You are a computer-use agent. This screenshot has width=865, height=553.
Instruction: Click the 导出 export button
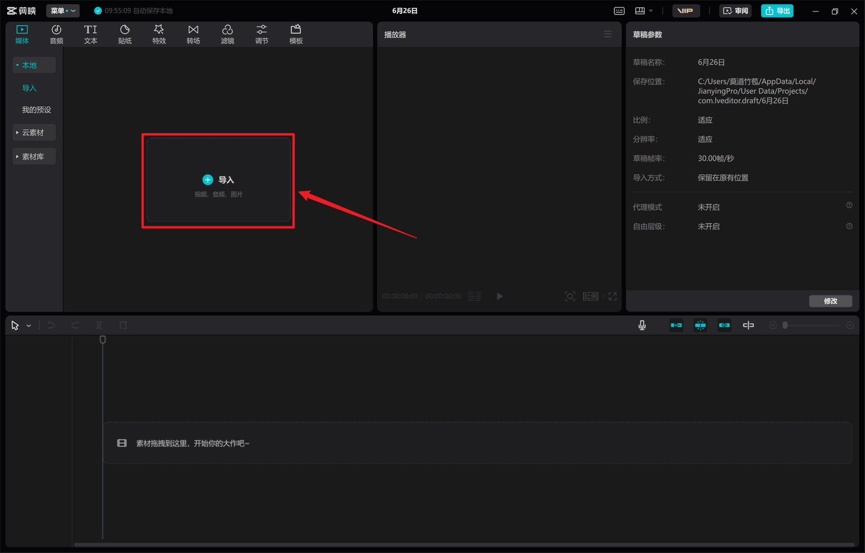(777, 11)
